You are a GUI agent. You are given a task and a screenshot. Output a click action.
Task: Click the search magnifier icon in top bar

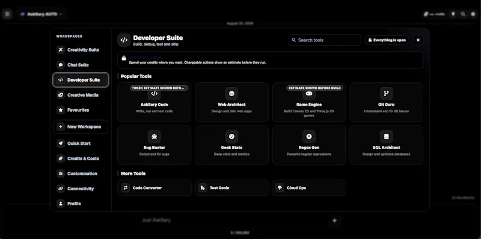(463, 14)
